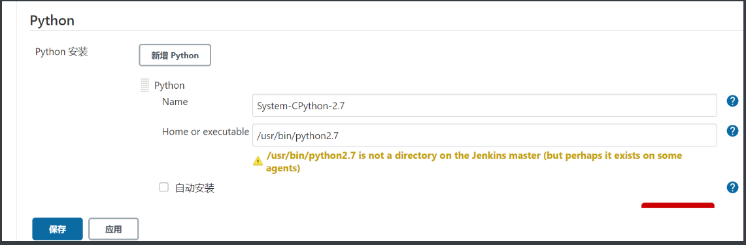
Task: Click the Name field label
Action: coord(175,102)
